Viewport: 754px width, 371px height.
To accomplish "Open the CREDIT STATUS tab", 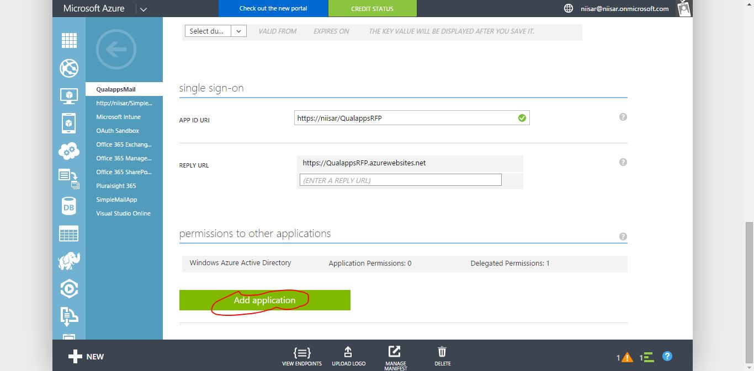I will 373,9.
